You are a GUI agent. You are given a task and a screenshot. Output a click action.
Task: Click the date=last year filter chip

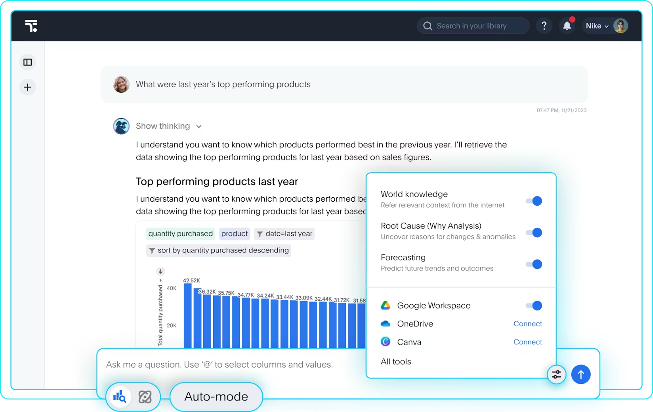(284, 234)
